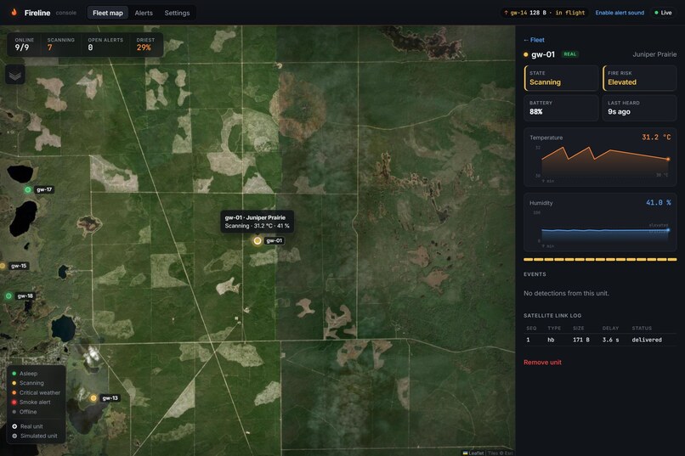Click the Scanning 7 stat
This screenshot has height=456, width=685.
pos(60,44)
